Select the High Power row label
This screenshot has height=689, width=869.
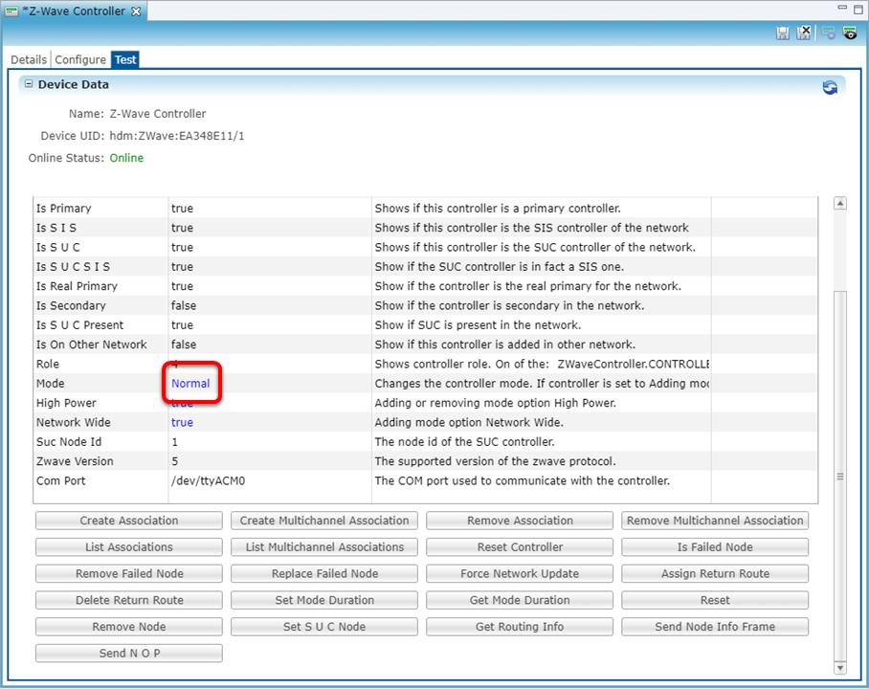[x=66, y=403]
